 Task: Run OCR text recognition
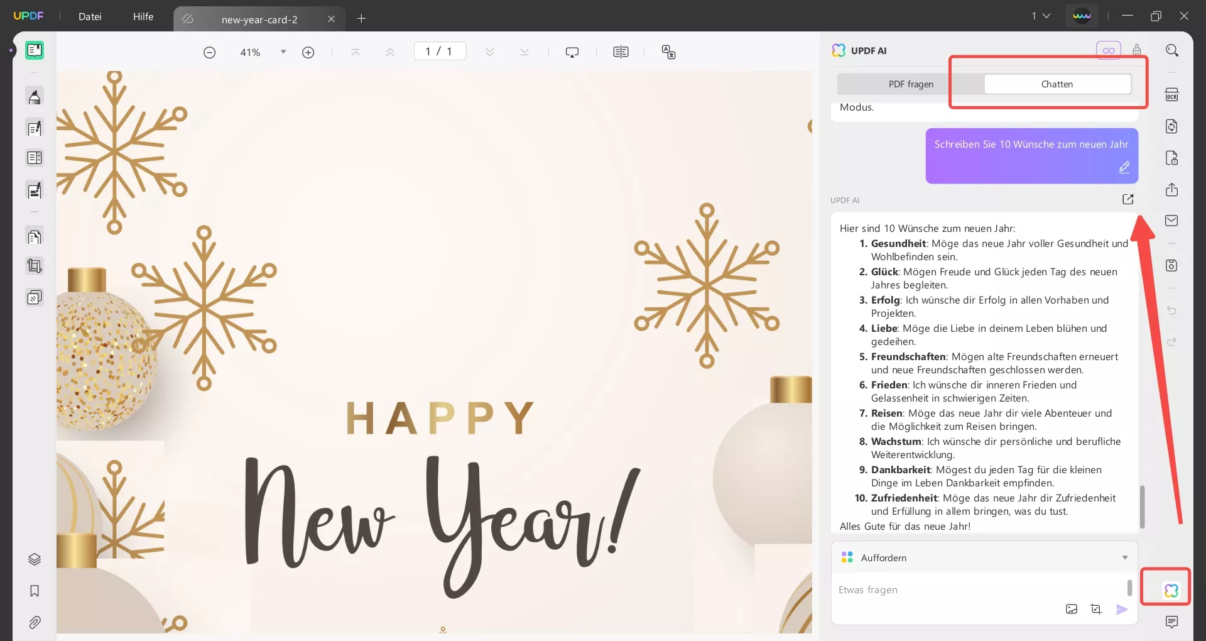point(1172,94)
